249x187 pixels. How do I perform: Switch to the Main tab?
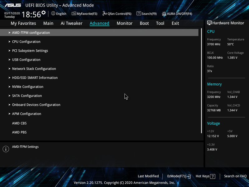click(48, 23)
